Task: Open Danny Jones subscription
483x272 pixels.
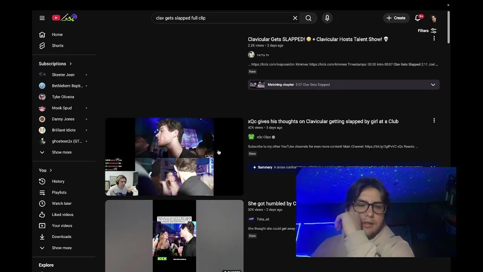Action: coord(64,119)
